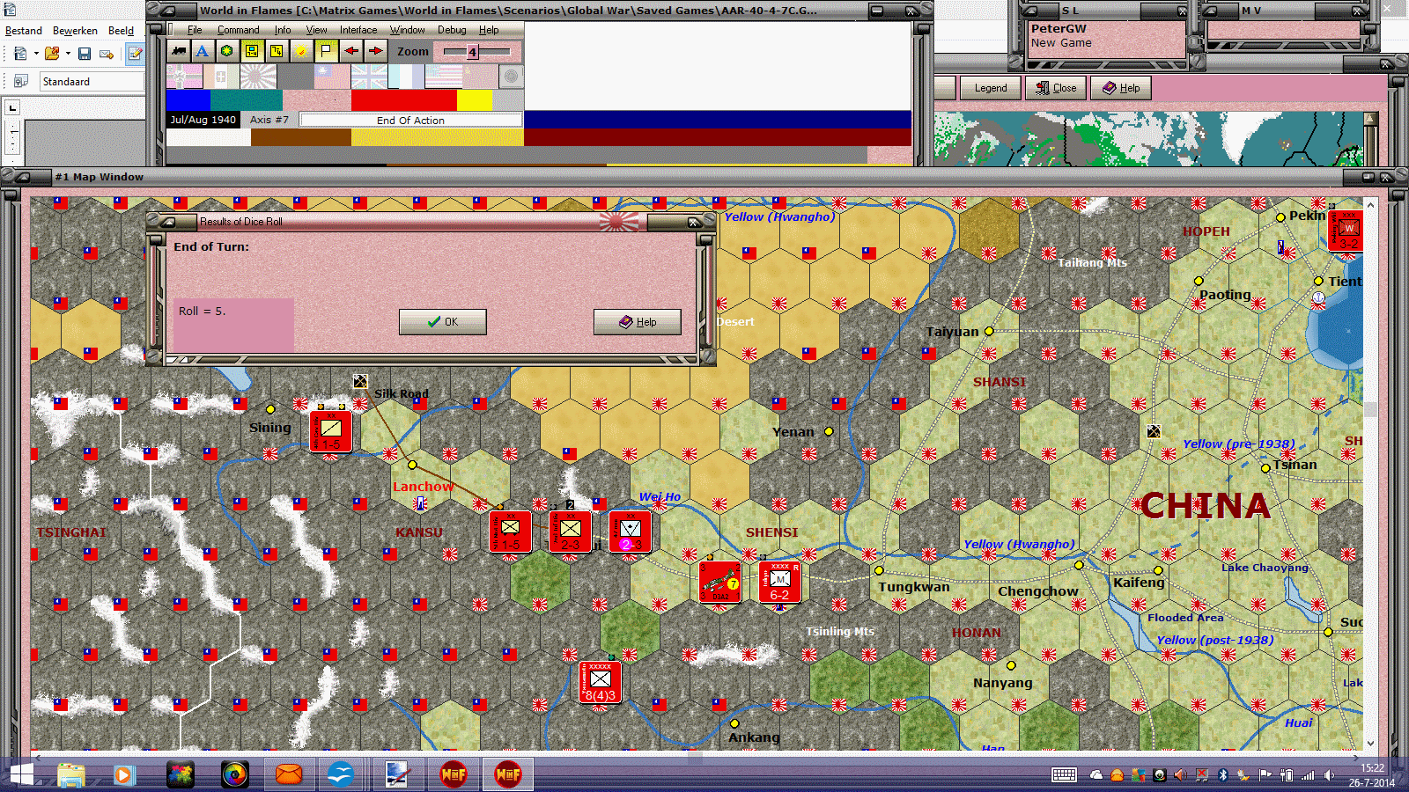This screenshot has width=1409, height=792.
Task: Click the red forward arrow toolbar icon
Action: 375,51
